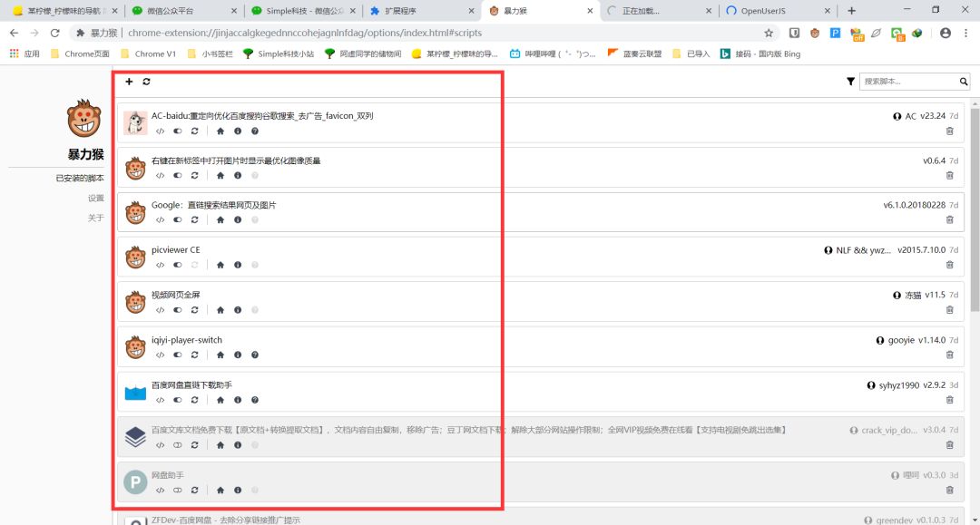Toggle the 右键在新标签中打开图片 script switch
This screenshot has width=980, height=525.
coord(178,175)
